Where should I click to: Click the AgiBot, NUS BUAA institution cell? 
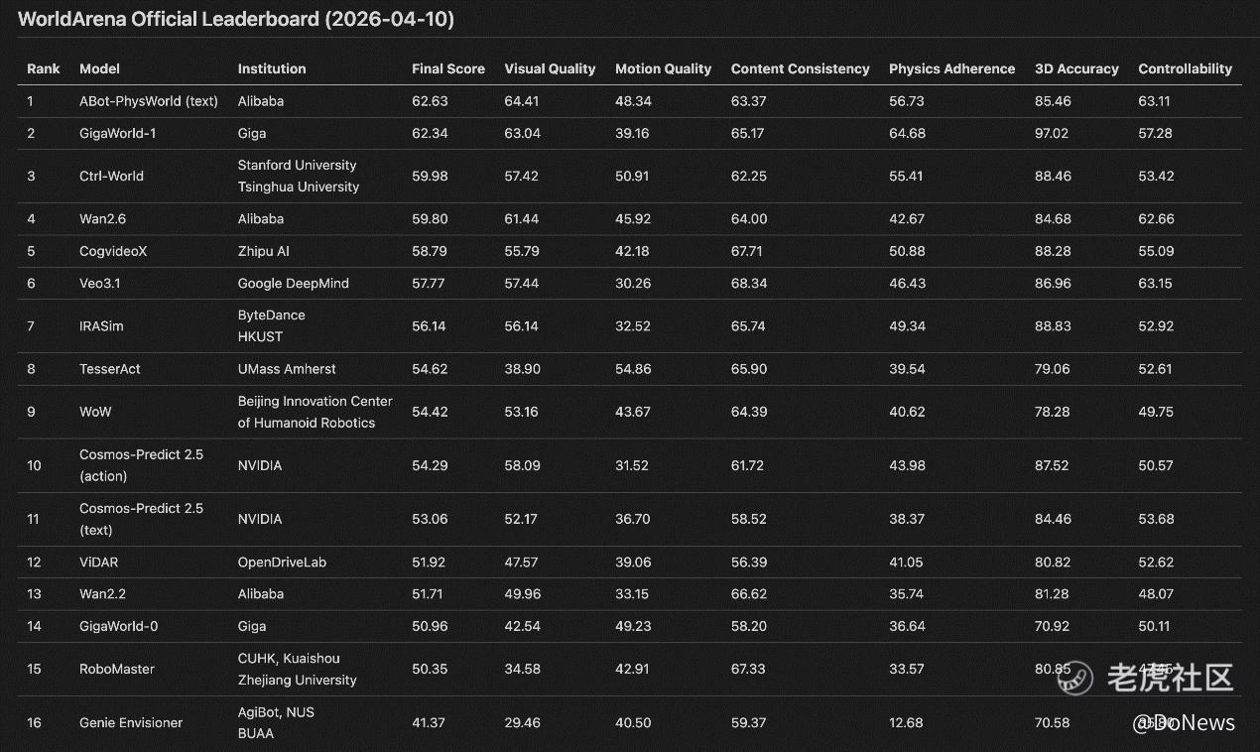tap(276, 722)
